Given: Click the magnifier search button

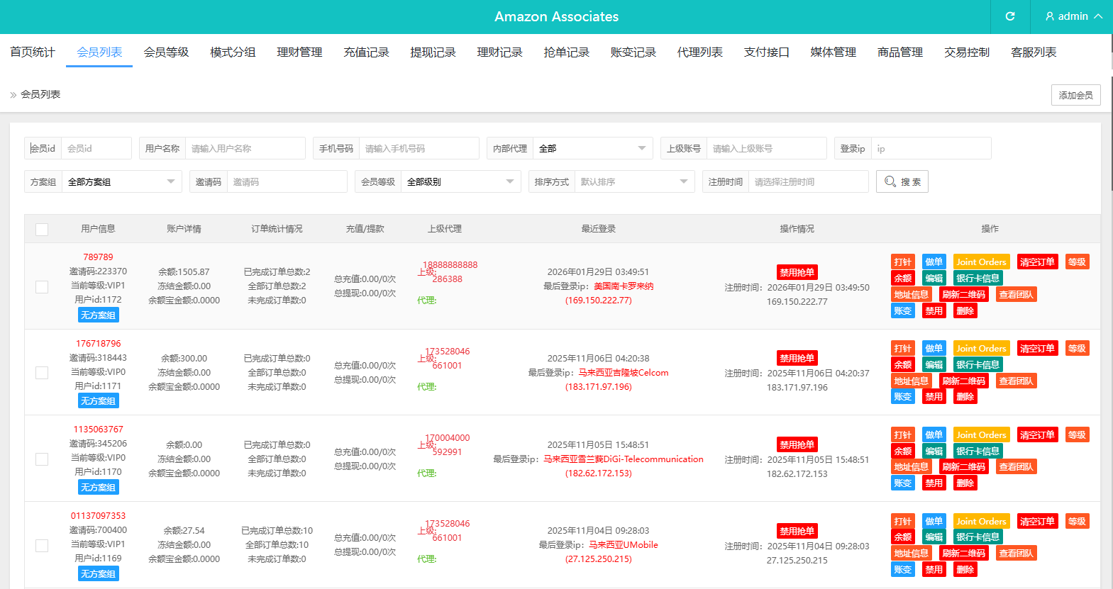Looking at the screenshot, I should pyautogui.click(x=902, y=181).
